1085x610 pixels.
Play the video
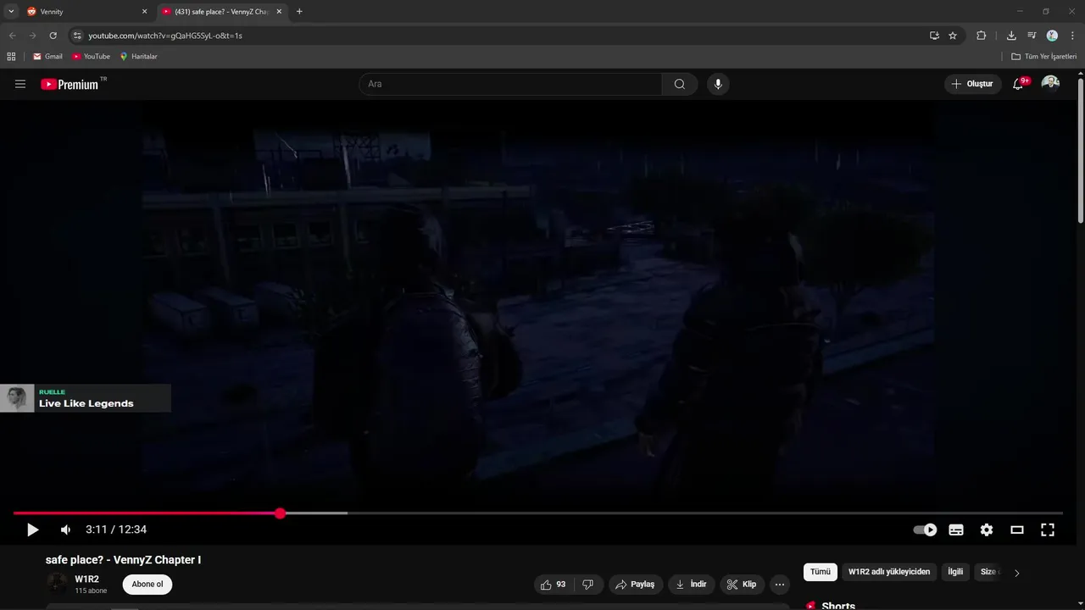pos(32,530)
